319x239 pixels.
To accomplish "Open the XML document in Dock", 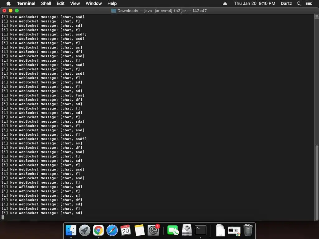I will [220, 230].
